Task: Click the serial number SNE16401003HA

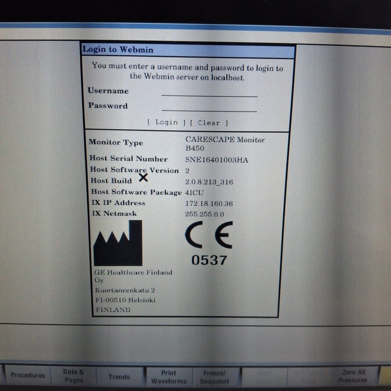Action: tap(217, 160)
